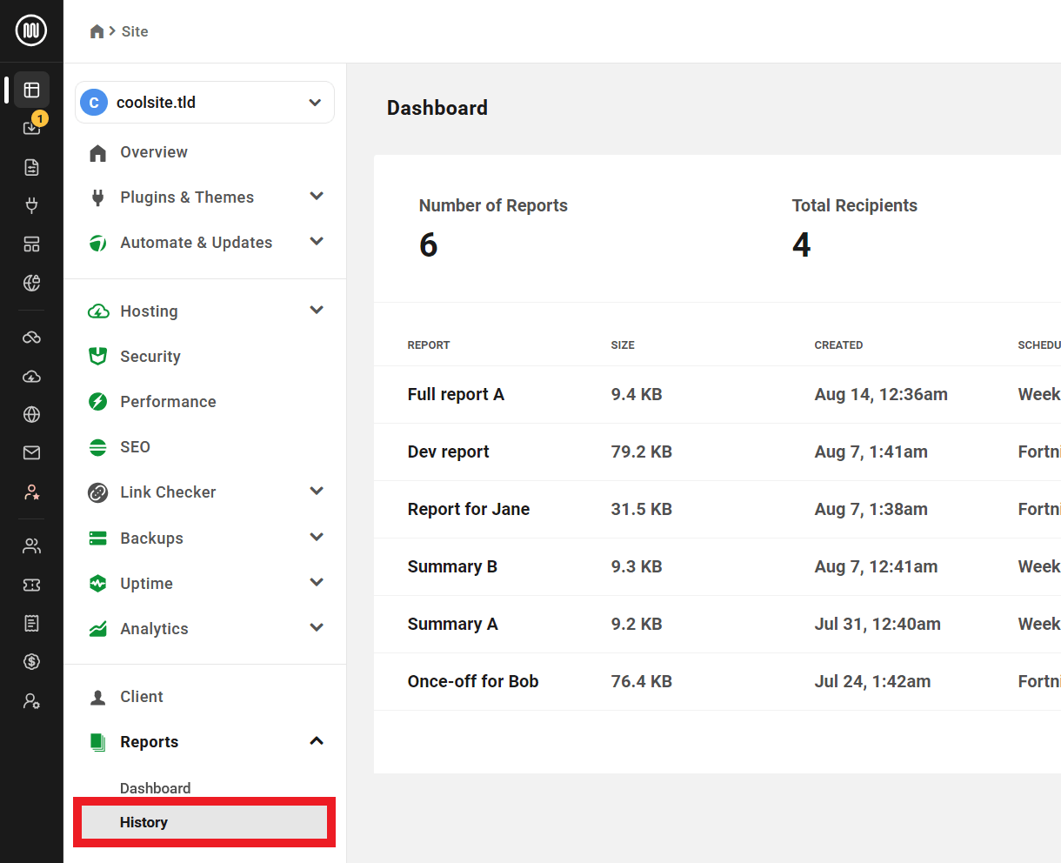This screenshot has height=863, width=1061.
Task: Click the 76.4 KB size cell
Action: (642, 681)
